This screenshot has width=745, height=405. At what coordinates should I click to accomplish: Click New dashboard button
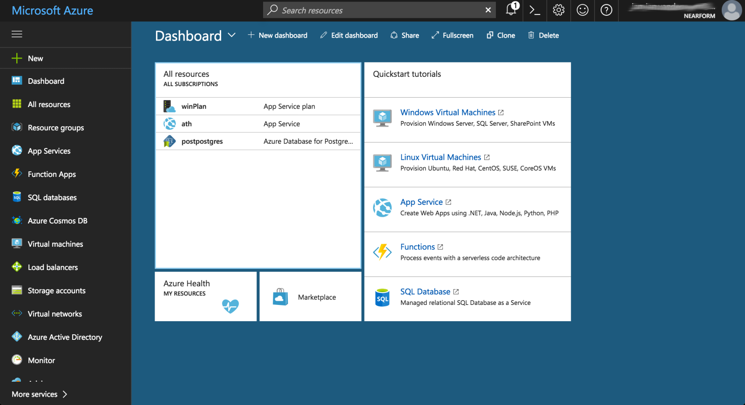pyautogui.click(x=278, y=35)
